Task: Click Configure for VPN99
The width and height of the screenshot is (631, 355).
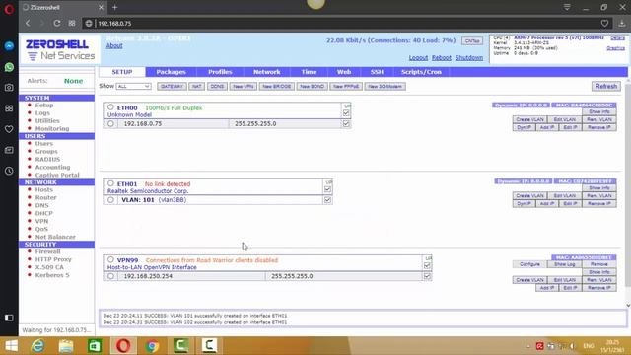Action: pos(529,264)
